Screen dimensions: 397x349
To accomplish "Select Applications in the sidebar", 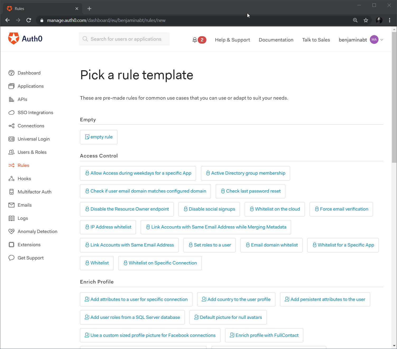I will (x=30, y=86).
